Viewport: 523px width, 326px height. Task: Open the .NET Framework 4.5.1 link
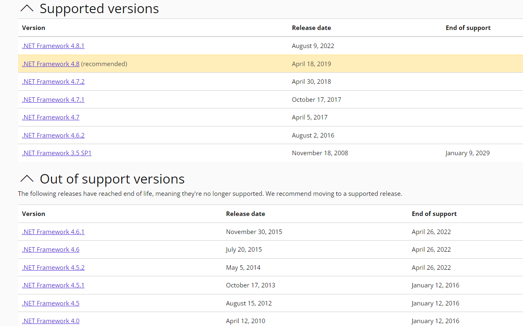(x=53, y=285)
